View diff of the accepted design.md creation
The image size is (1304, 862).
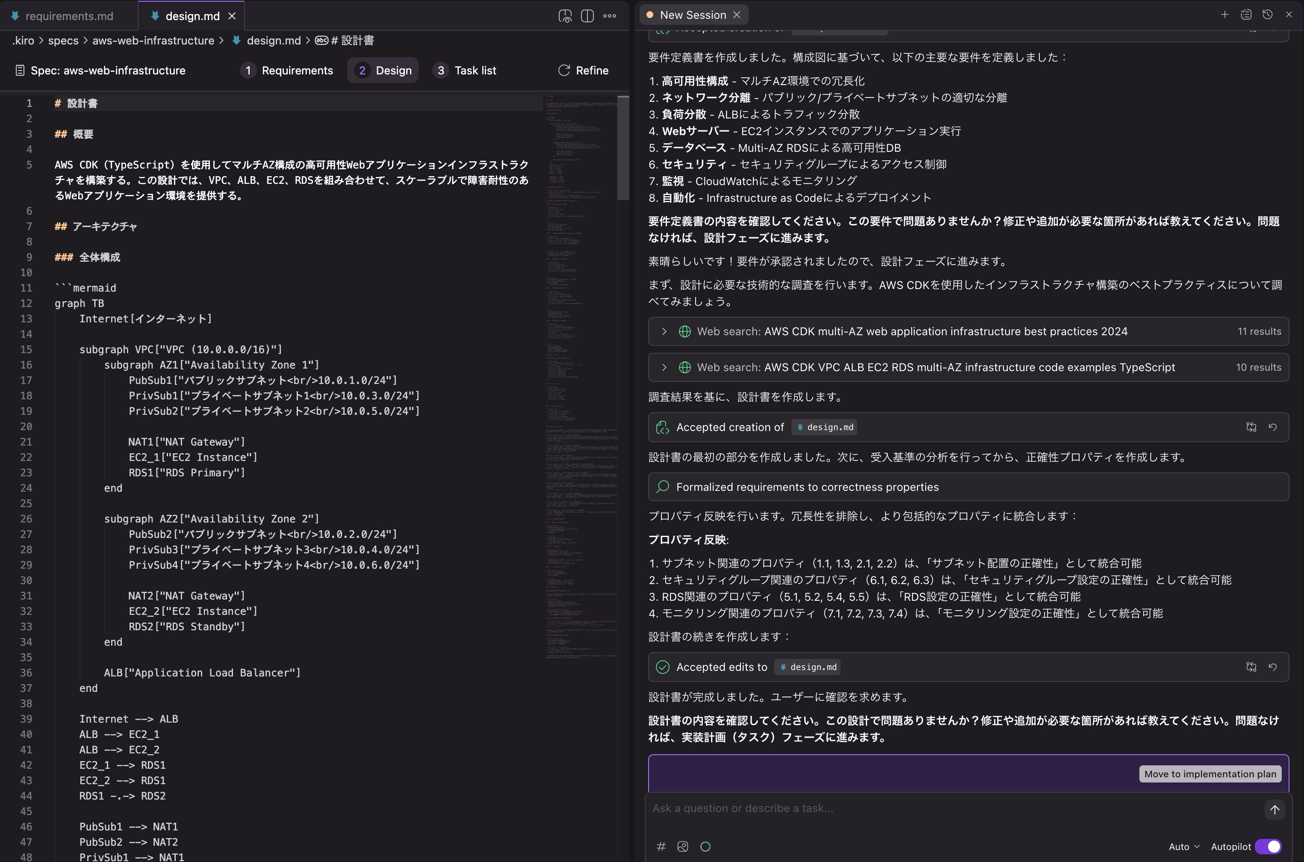coord(1252,427)
